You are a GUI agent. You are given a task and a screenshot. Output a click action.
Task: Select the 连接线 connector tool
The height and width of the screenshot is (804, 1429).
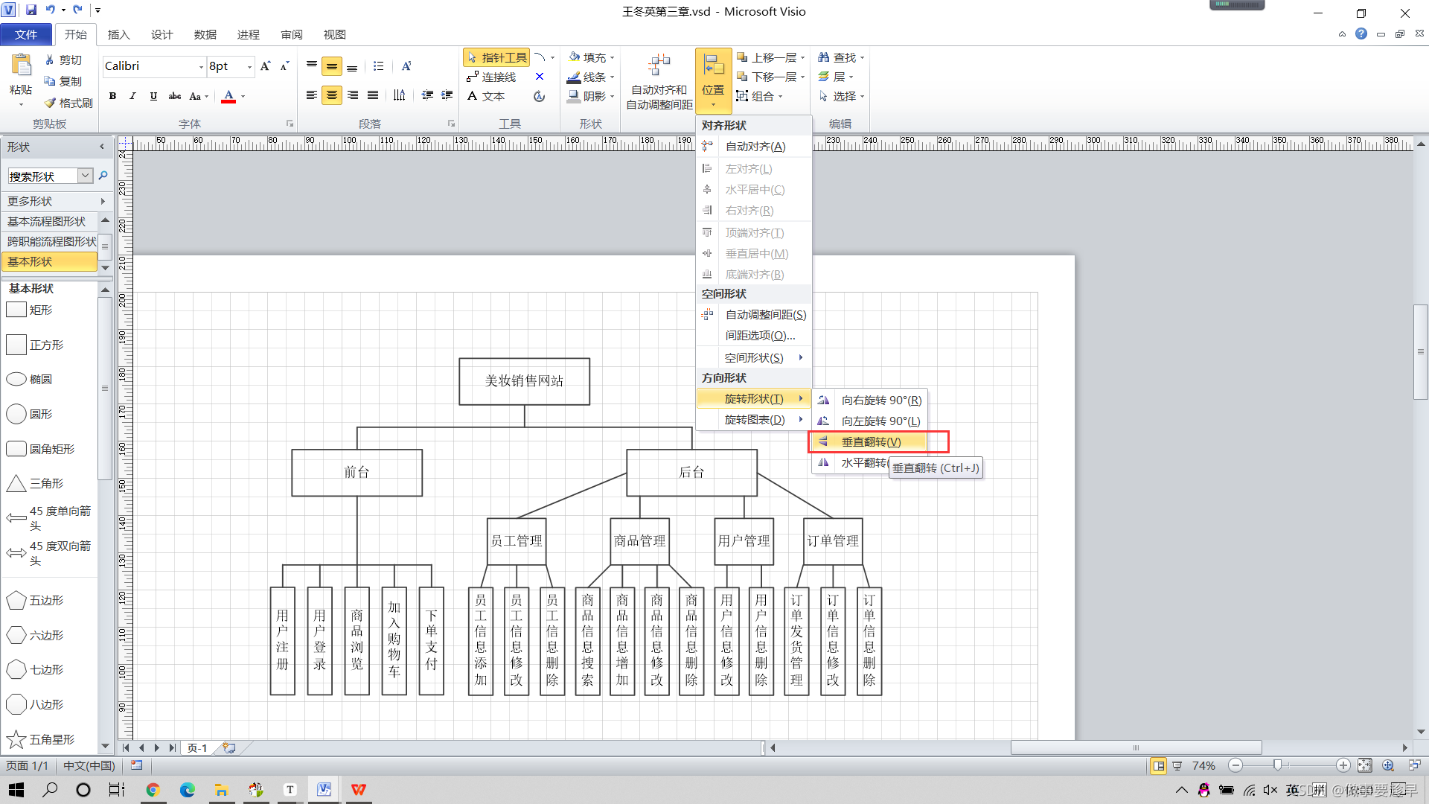pos(491,77)
